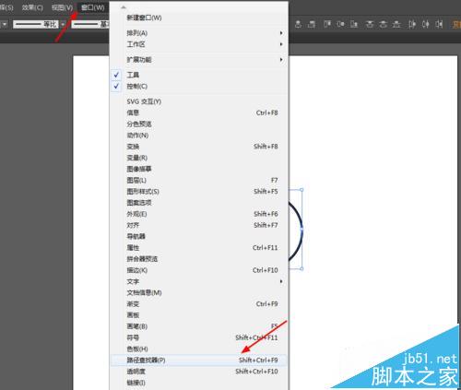Click the Horizontal Distribute Center icon
This screenshot has height=390, width=461.
[x=425, y=24]
